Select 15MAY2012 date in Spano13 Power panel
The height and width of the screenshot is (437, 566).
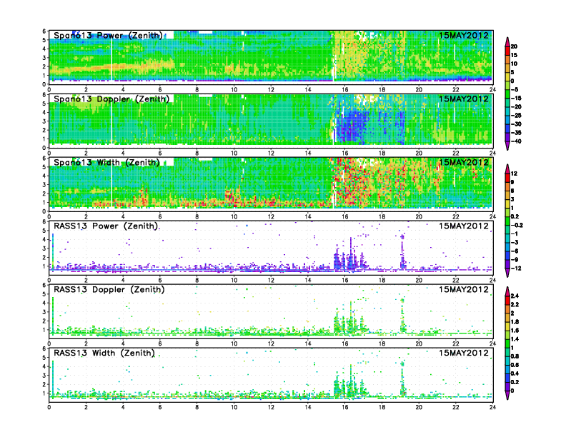click(464, 35)
